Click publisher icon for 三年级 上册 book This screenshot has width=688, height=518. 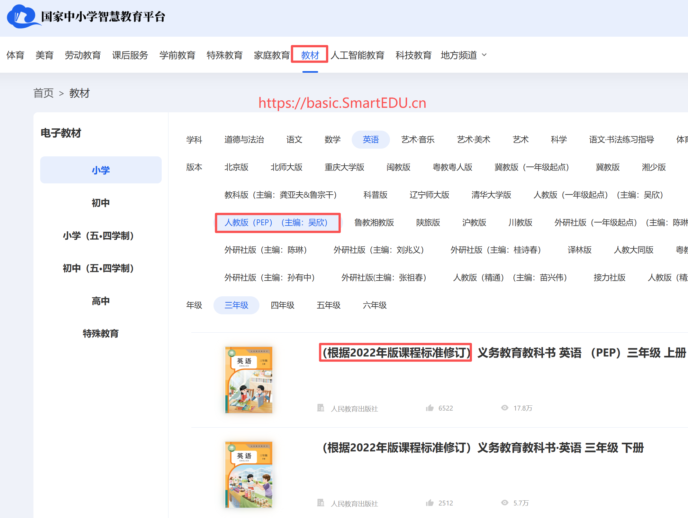point(321,408)
